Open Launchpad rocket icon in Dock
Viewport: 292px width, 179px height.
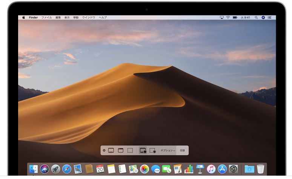pyautogui.click(x=56, y=169)
